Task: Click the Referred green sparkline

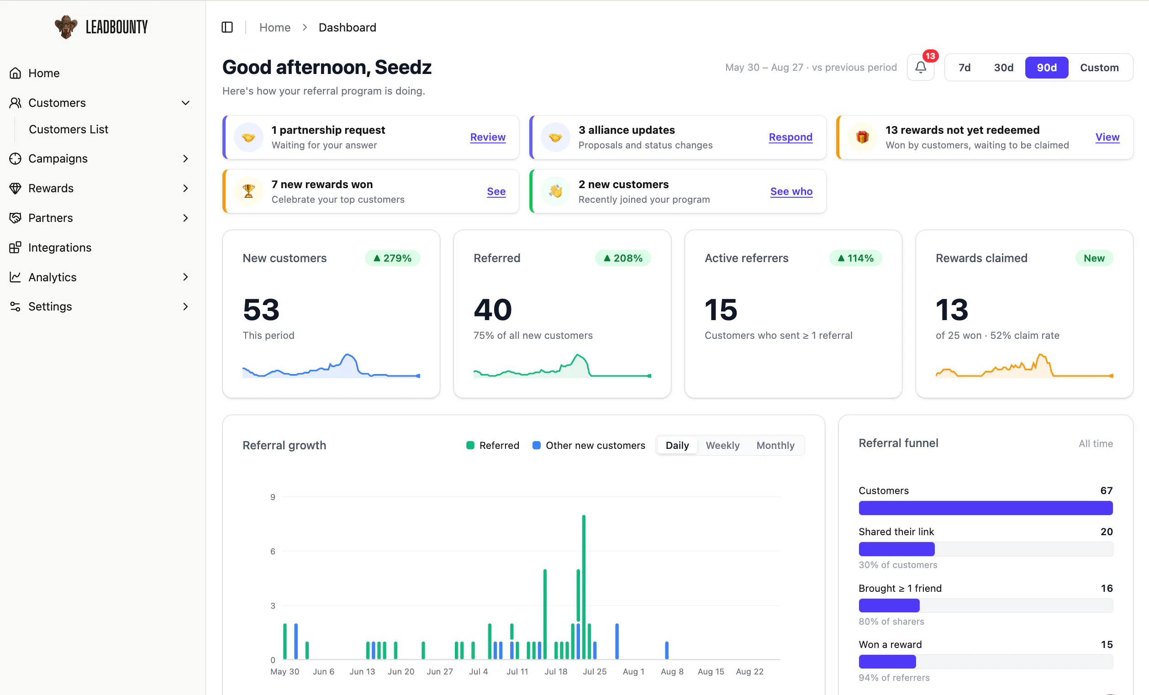Action: coord(562,366)
